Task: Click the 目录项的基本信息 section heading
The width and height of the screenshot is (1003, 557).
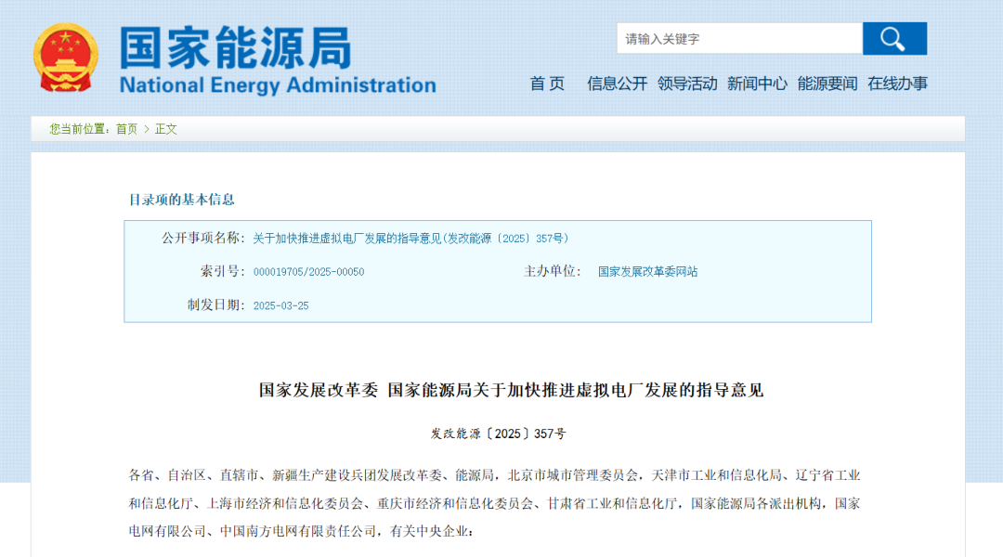Action: click(181, 200)
